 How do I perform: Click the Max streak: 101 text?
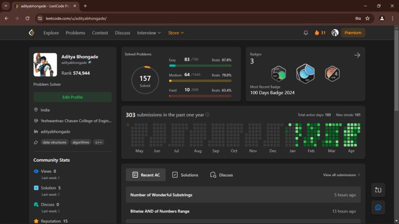point(348,115)
